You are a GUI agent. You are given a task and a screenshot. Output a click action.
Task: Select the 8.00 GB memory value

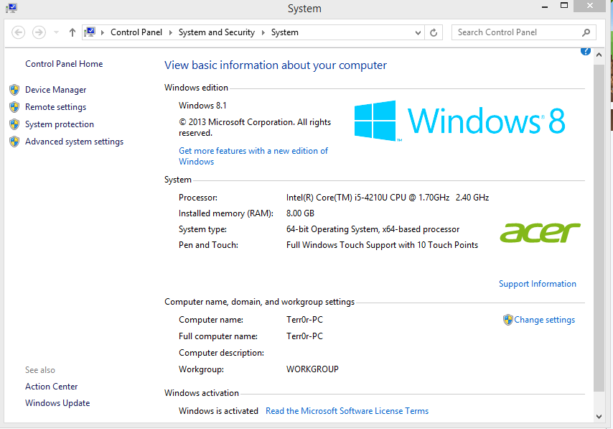(300, 213)
